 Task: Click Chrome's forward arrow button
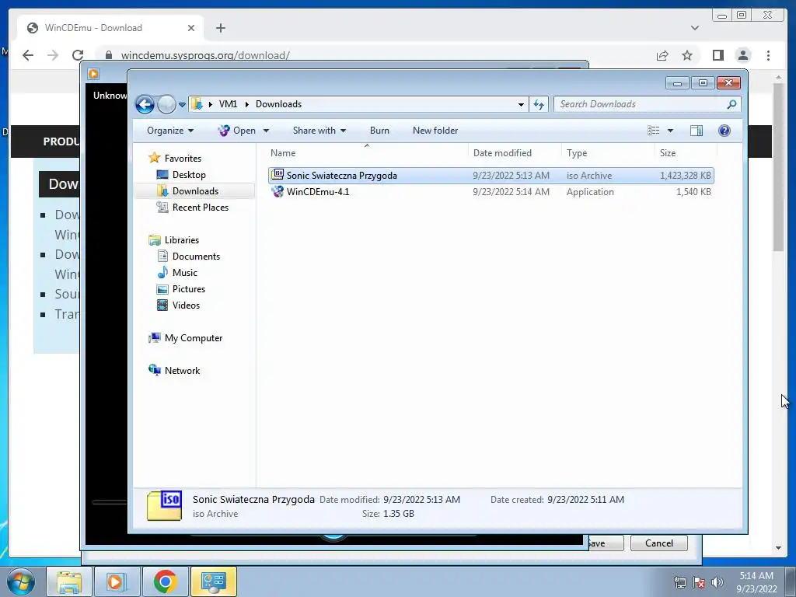pyautogui.click(x=53, y=55)
